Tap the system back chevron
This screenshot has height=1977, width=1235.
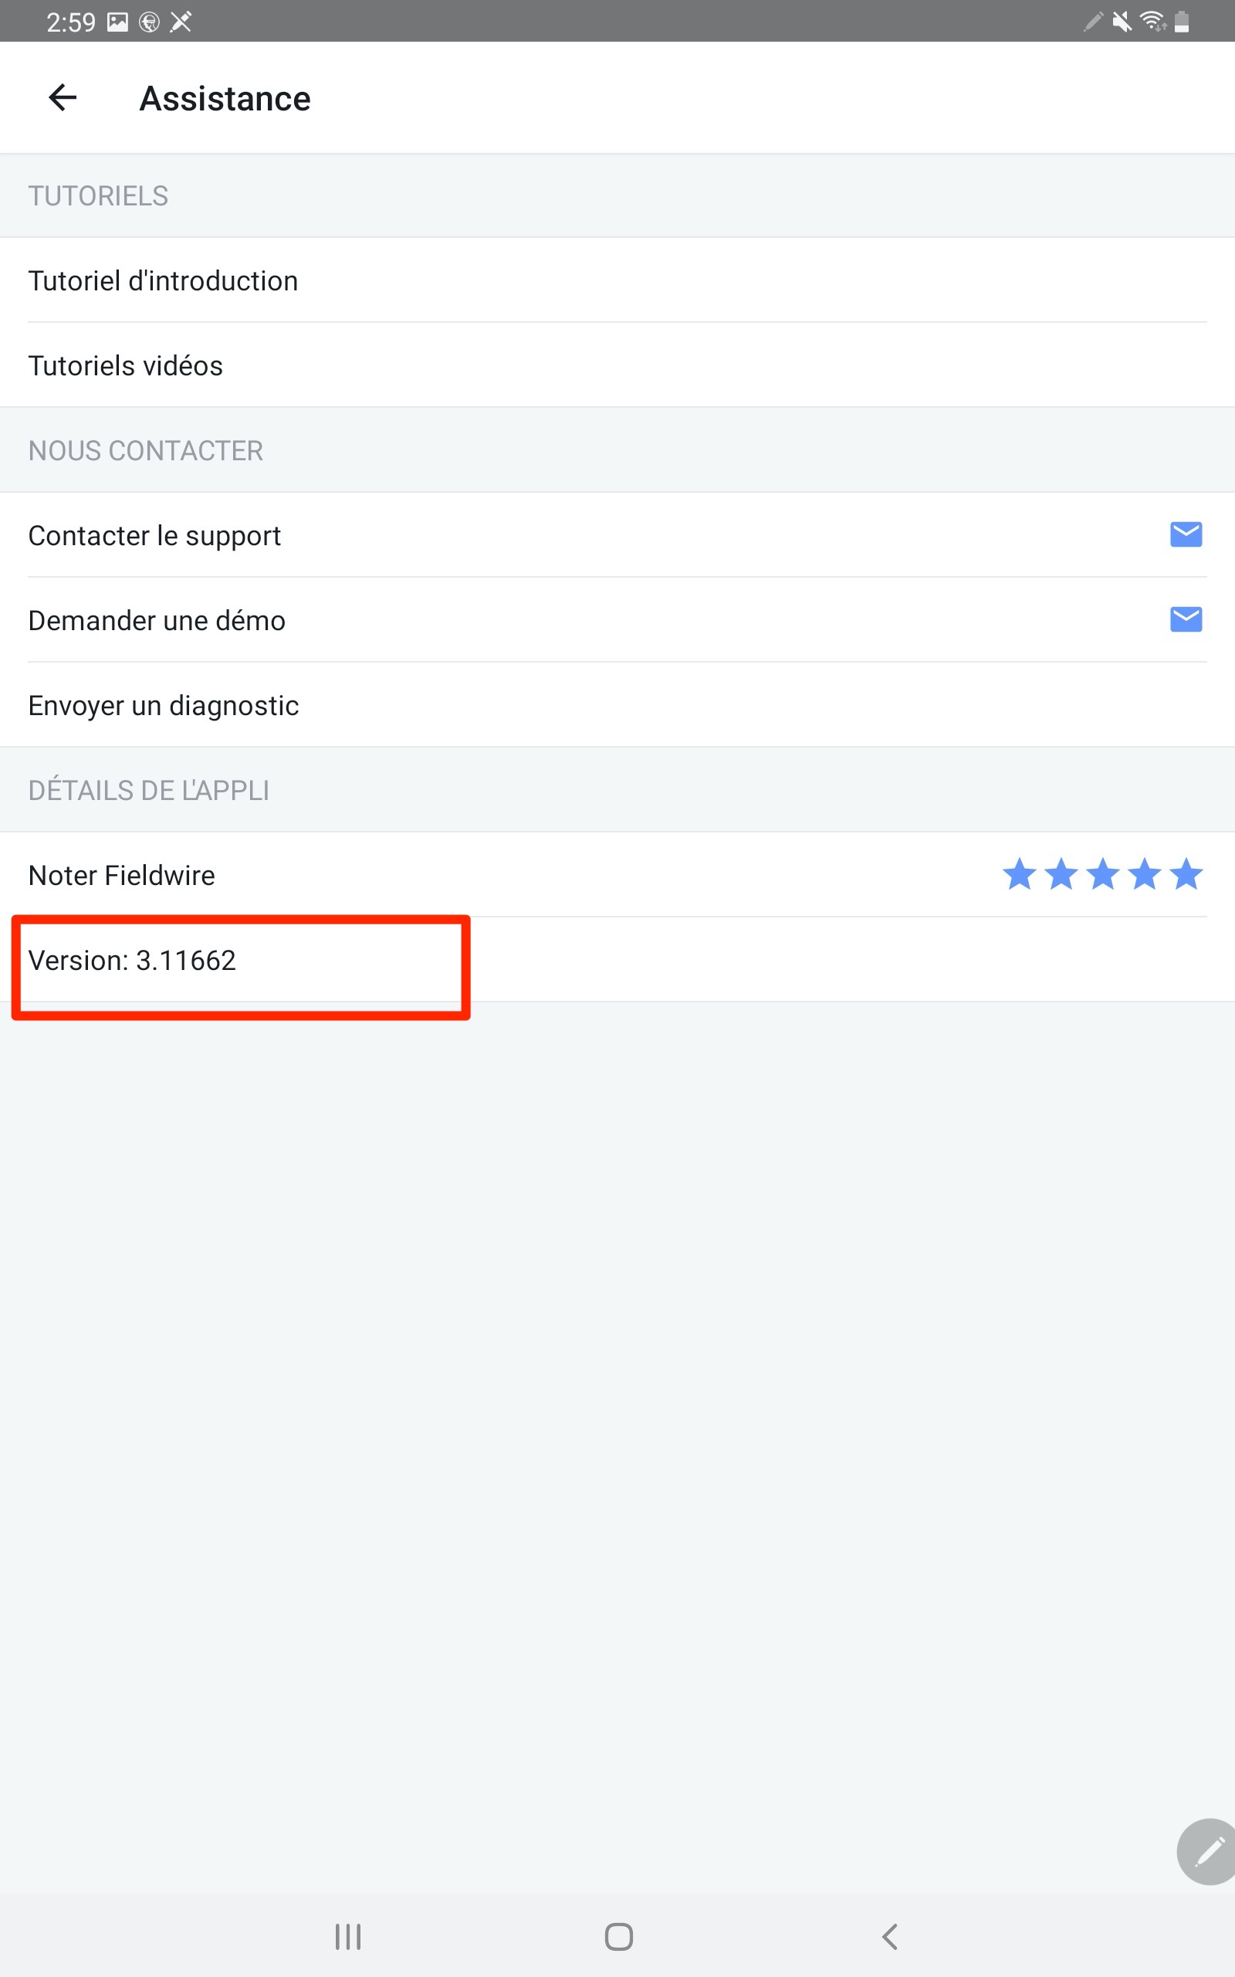point(889,1936)
